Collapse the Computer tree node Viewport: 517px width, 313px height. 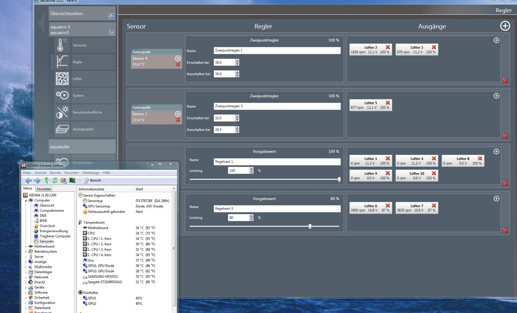[x=26, y=200]
